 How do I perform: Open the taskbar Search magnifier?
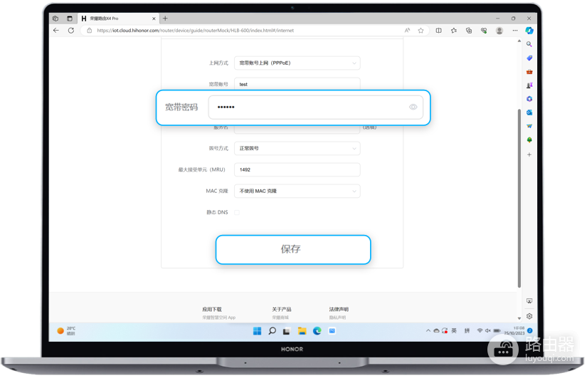[x=273, y=331]
